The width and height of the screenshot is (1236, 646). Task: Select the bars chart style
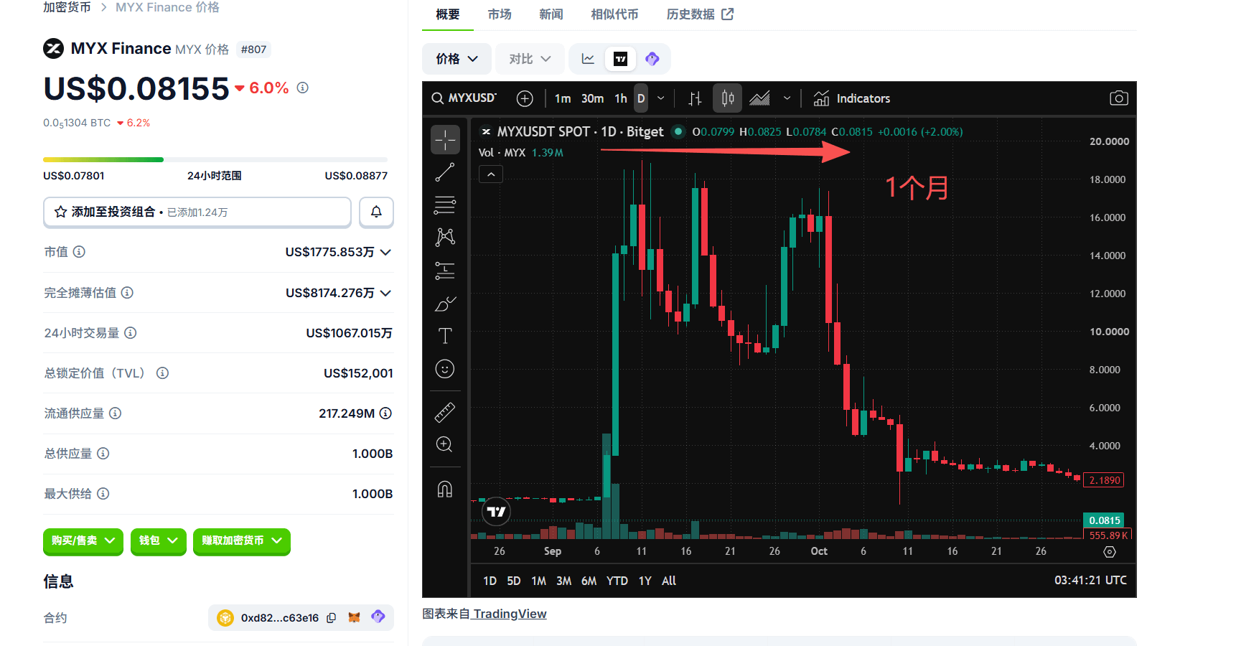(695, 98)
